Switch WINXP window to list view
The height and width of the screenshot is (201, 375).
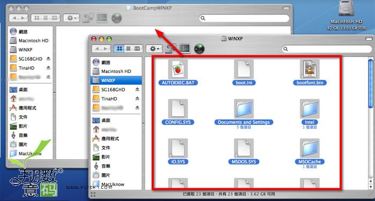(x=129, y=49)
